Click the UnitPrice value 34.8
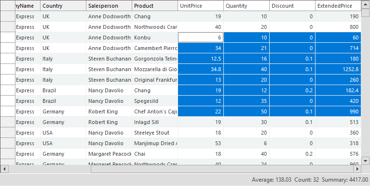Image resolution: width=370 pixels, height=186 pixels. point(200,69)
